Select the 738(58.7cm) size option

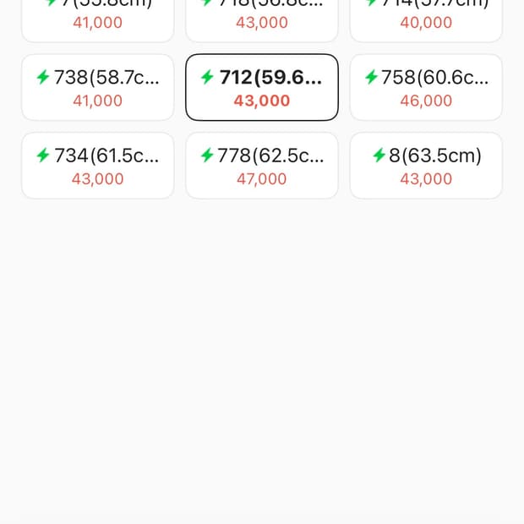click(97, 87)
